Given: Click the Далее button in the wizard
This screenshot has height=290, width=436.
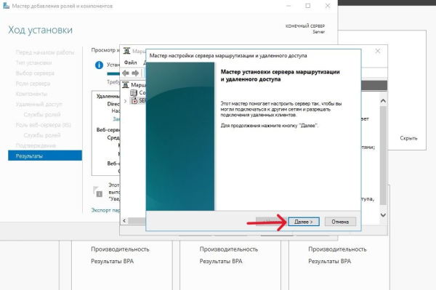Looking at the screenshot, I should [x=303, y=222].
